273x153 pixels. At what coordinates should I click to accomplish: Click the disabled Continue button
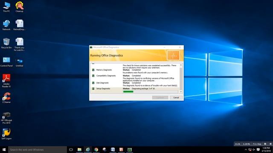(x=160, y=97)
